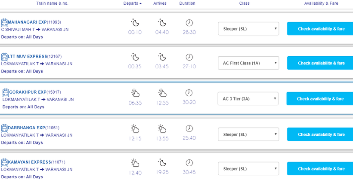Viewport: 353px width, 180px height.
Task: Select class dropdown for KAMAYANI EXPRESS
Action: (248, 169)
